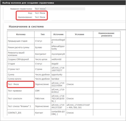Click the empty 'Наименование реквизита' cell in Стадия row

click(x=107, y=64)
